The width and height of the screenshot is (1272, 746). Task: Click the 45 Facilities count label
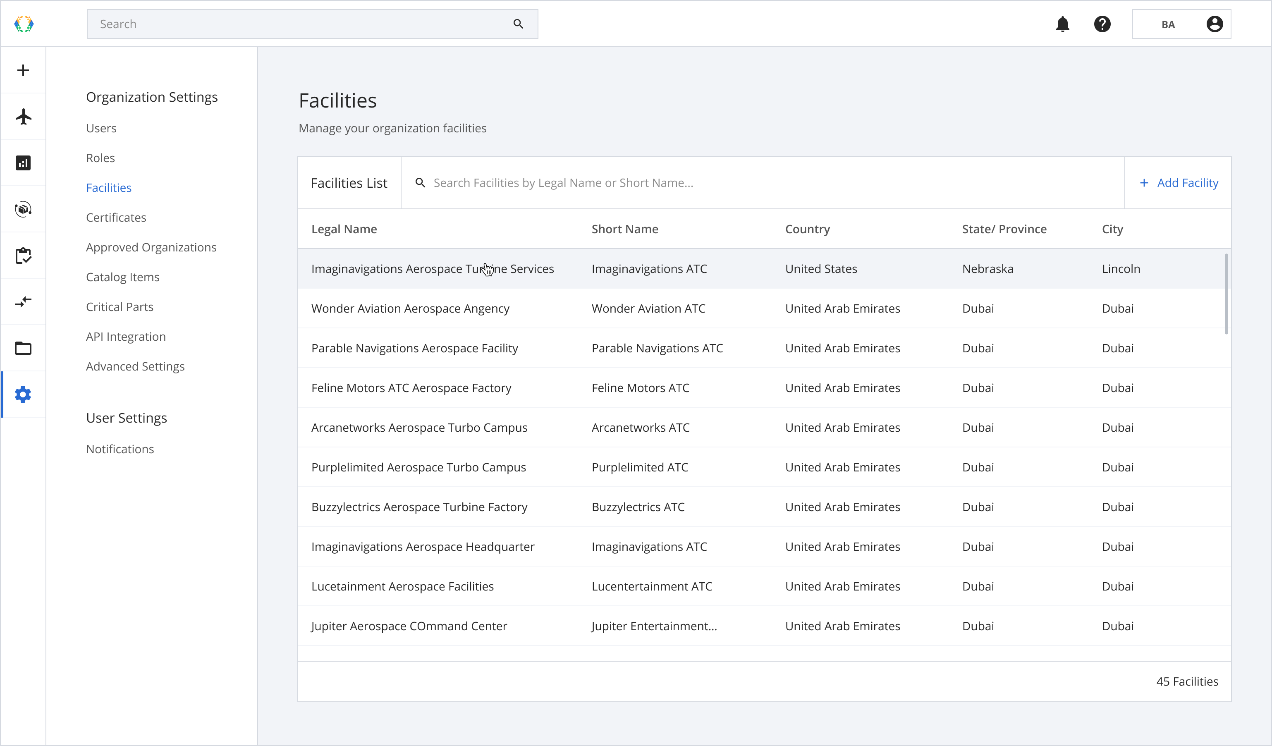coord(1187,681)
